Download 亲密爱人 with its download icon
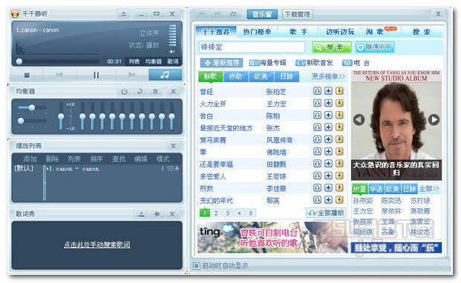 coord(339,176)
